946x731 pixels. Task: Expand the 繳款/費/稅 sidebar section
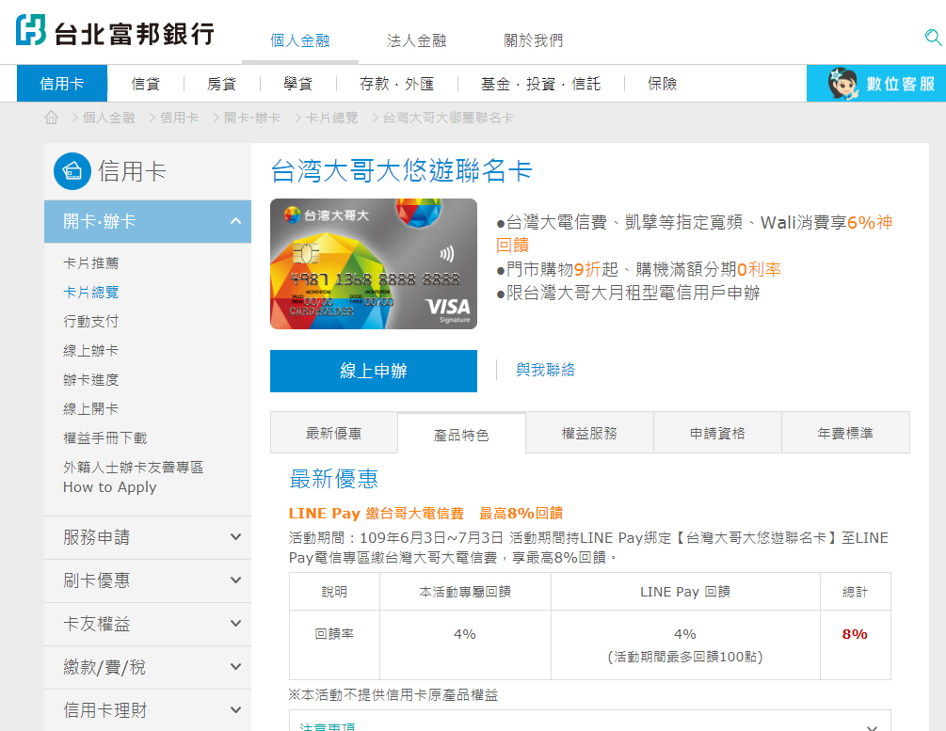coord(148,667)
